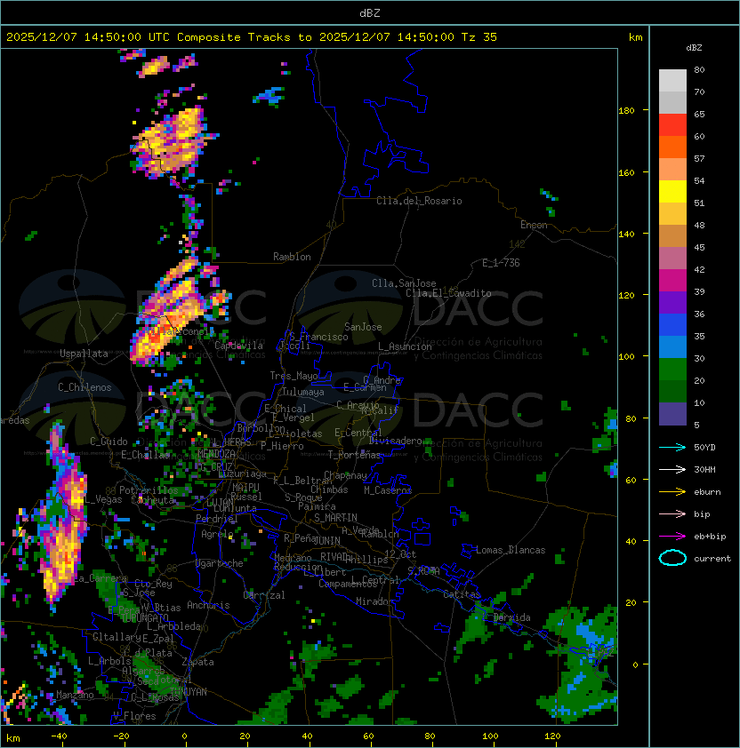740x748 pixels.
Task: Click the yellow eburn arrow in legend
Action: tap(672, 492)
